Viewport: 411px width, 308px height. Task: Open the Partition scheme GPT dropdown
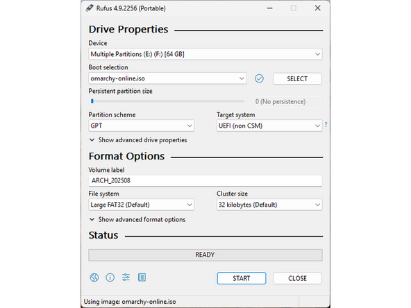142,126
